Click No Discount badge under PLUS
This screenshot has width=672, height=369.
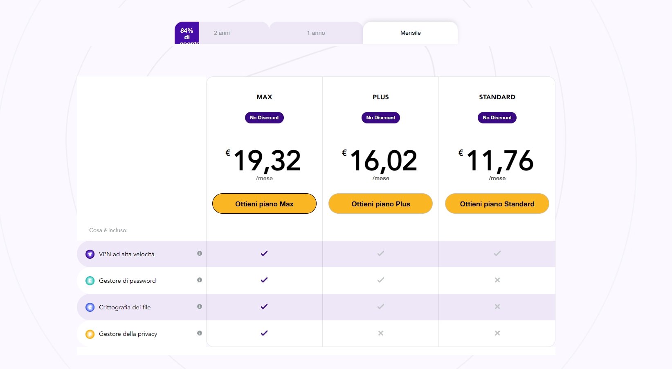pyautogui.click(x=380, y=118)
